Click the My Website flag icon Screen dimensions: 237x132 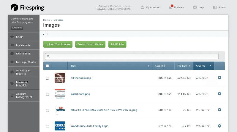(12, 45)
